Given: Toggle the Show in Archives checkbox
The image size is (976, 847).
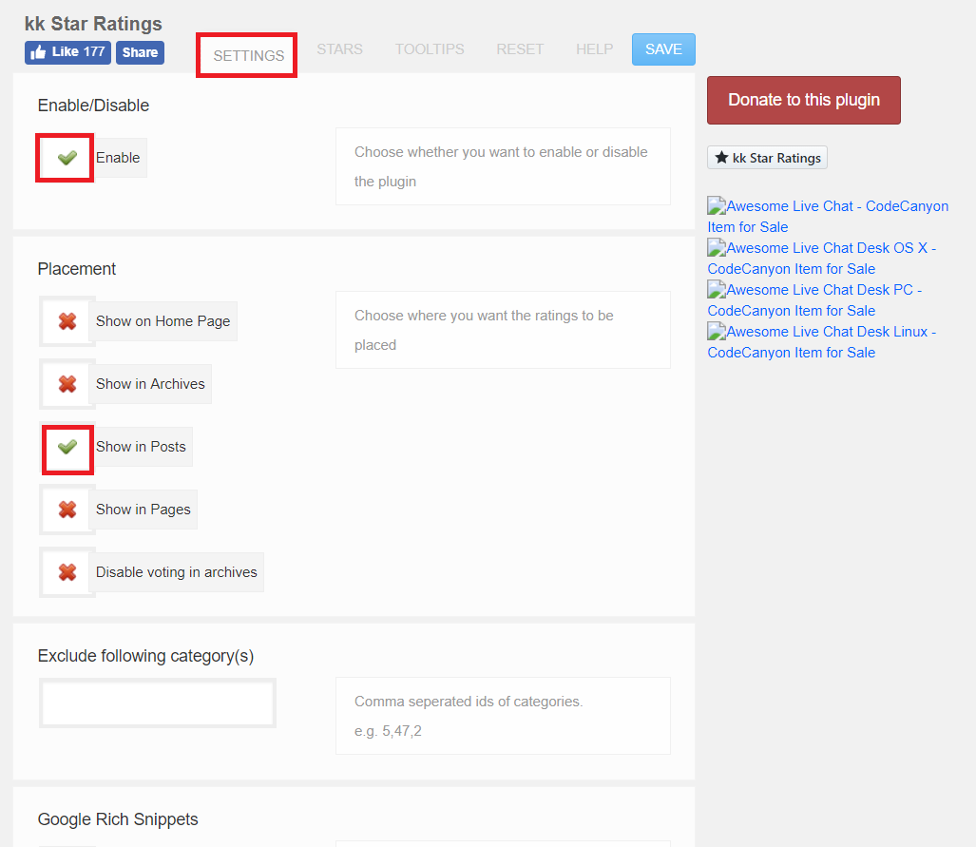Looking at the screenshot, I should click(67, 384).
